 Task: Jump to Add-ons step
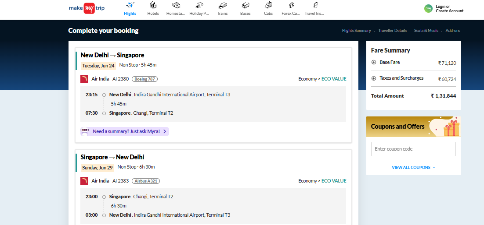point(453,31)
